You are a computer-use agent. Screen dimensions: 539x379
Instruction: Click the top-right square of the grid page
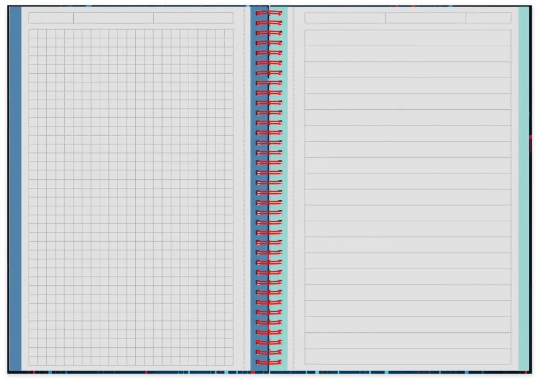pos(229,34)
